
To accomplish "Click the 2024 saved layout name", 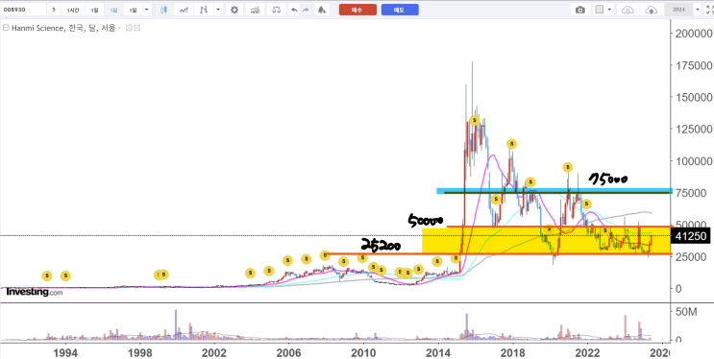I will pos(678,10).
